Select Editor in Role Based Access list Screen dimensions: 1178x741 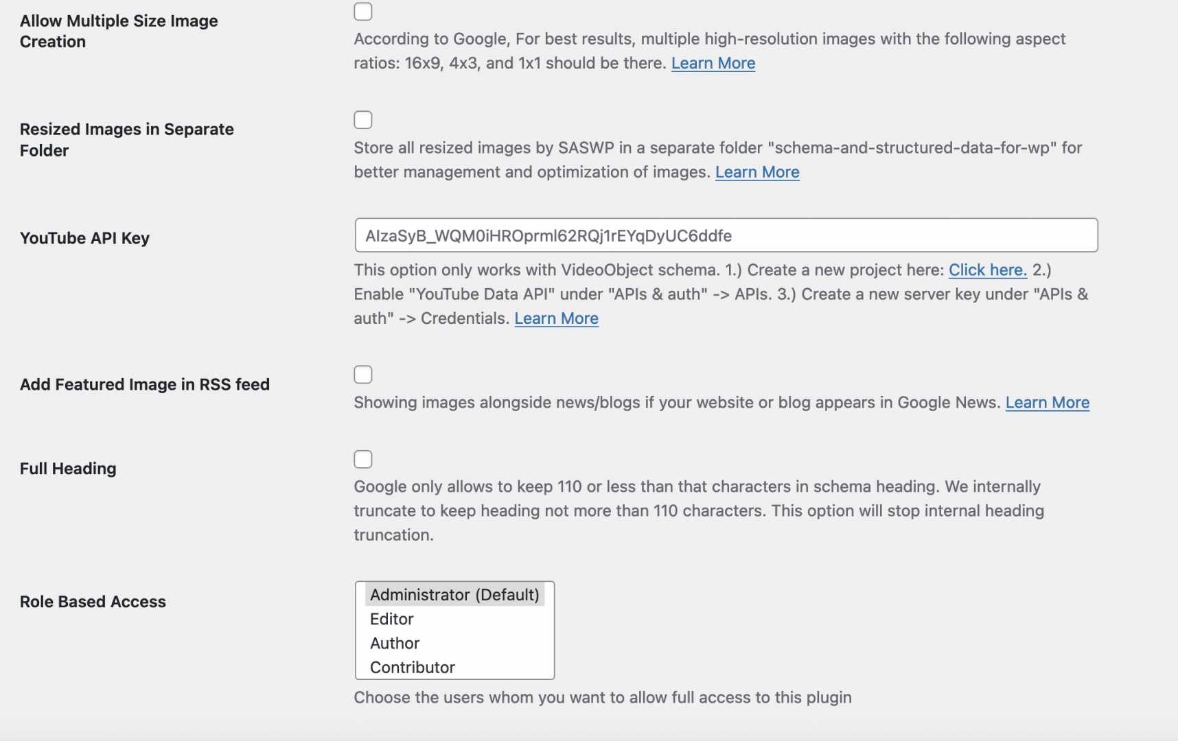coord(454,619)
